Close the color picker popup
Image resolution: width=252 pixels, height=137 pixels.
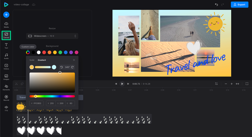(74, 60)
